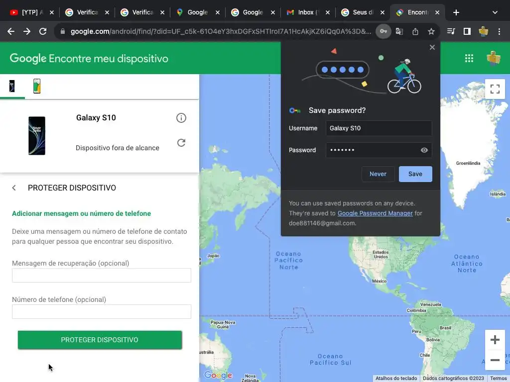Toggle fullscreen map view
Image resolution: width=510 pixels, height=382 pixels.
tap(495, 89)
